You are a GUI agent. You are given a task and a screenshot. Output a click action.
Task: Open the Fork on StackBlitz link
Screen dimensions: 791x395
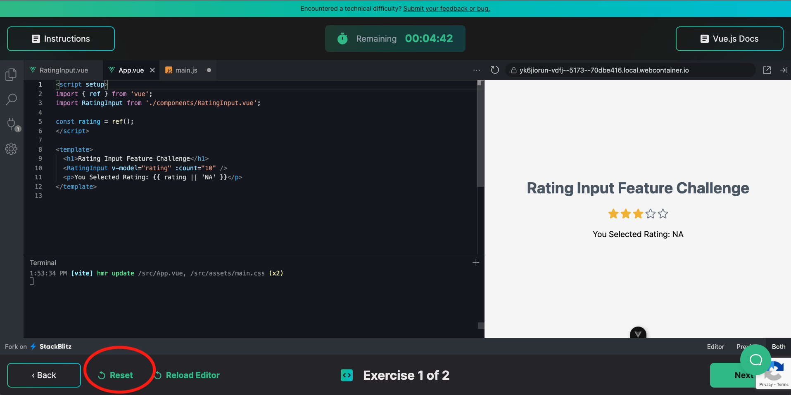click(38, 347)
